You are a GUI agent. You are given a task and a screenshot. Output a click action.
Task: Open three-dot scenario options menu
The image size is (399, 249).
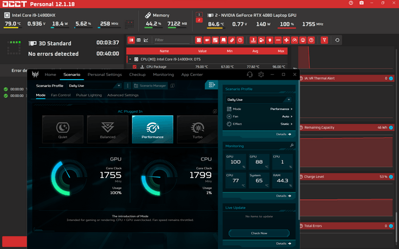point(127,86)
